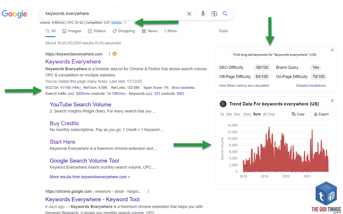Open the News tab

tap(150, 31)
